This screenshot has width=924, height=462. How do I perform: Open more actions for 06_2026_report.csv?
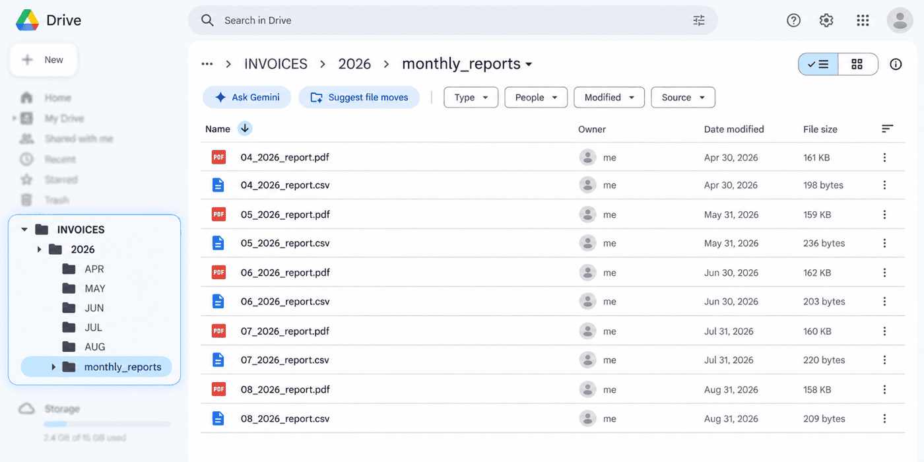(x=884, y=302)
